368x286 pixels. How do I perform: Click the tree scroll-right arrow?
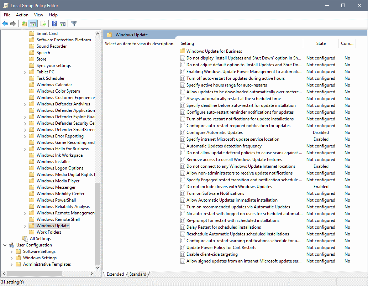click(92, 274)
